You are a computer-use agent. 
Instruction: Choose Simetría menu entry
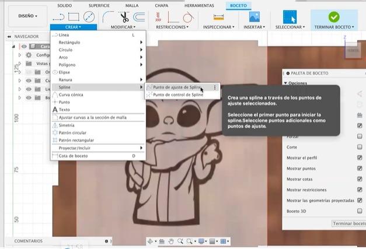coord(98,125)
